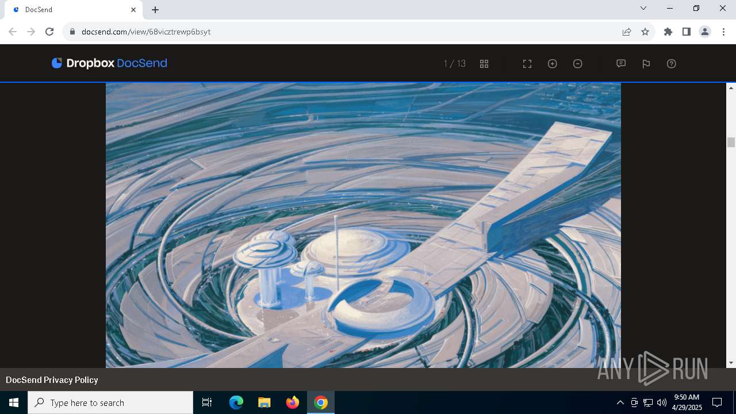Open a new browser tab
736x414 pixels.
click(155, 10)
